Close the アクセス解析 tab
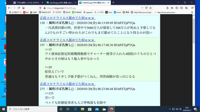This screenshot has width=200, height=112. click(x=42, y=2)
